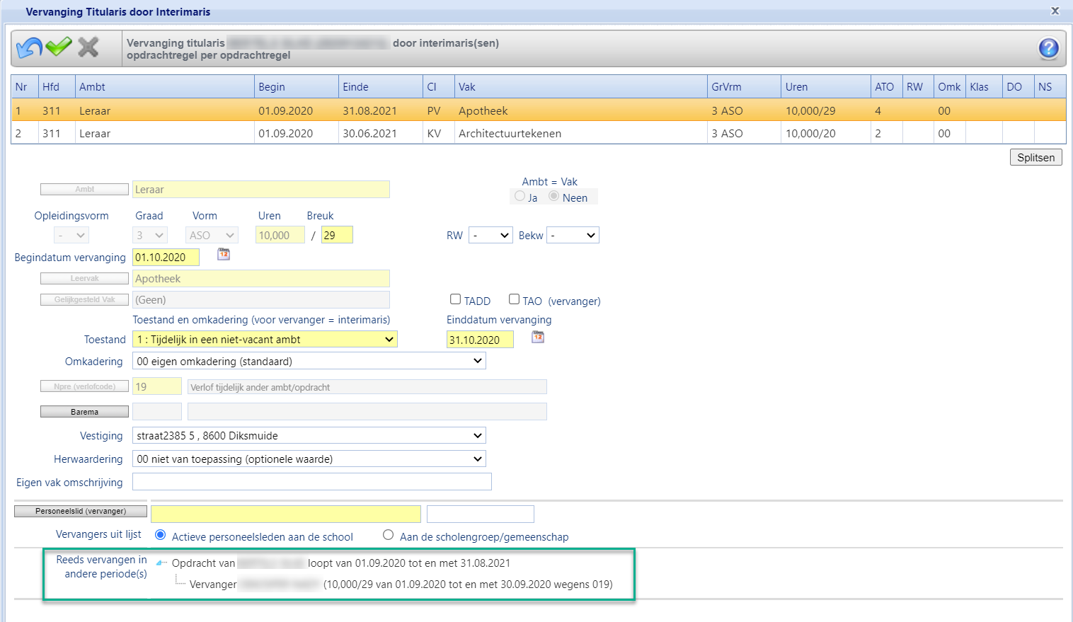Viewport: 1073px width, 622px height.
Task: Select the Ja radio for Ambt = Vak
Action: [520, 196]
